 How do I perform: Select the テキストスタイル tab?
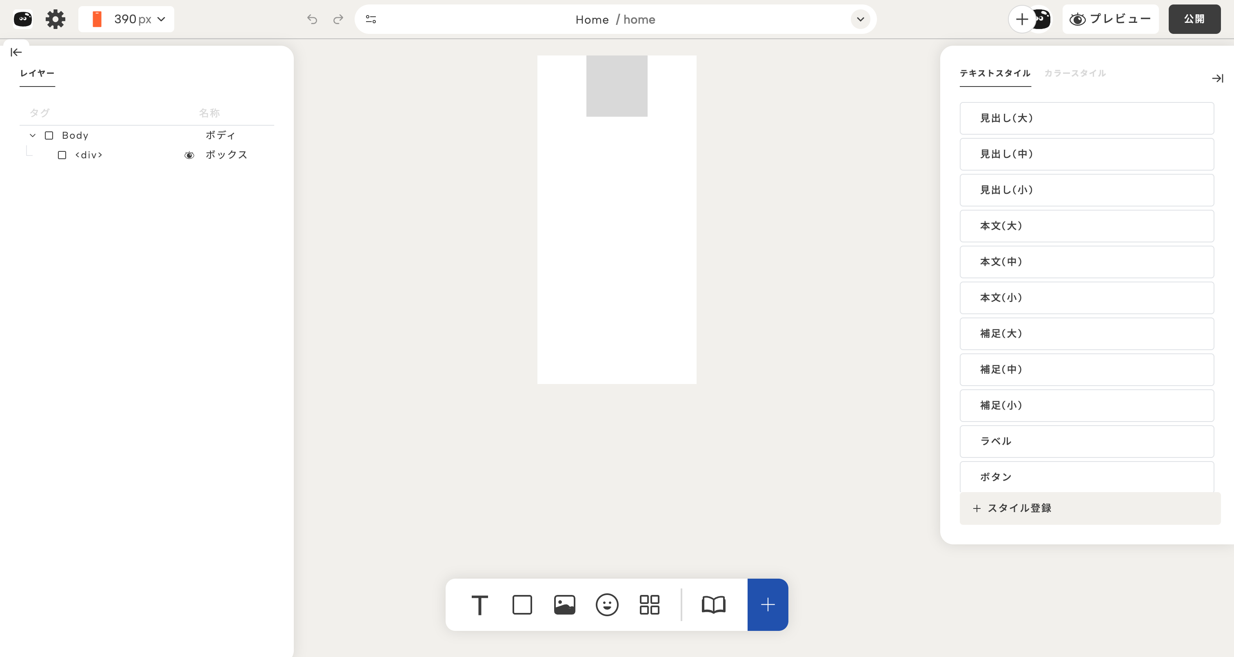(995, 73)
